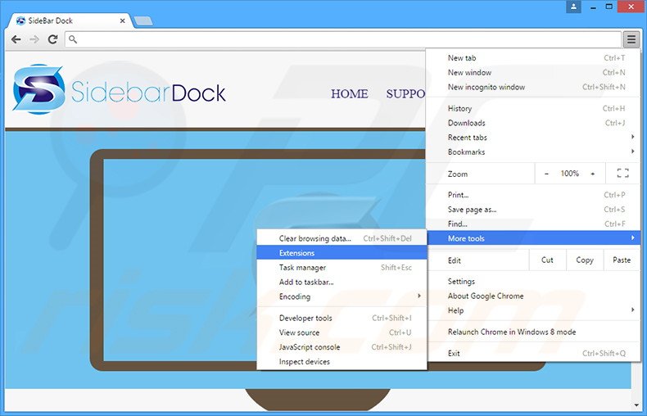
Task: Select Find... in the menu
Action: click(533, 224)
